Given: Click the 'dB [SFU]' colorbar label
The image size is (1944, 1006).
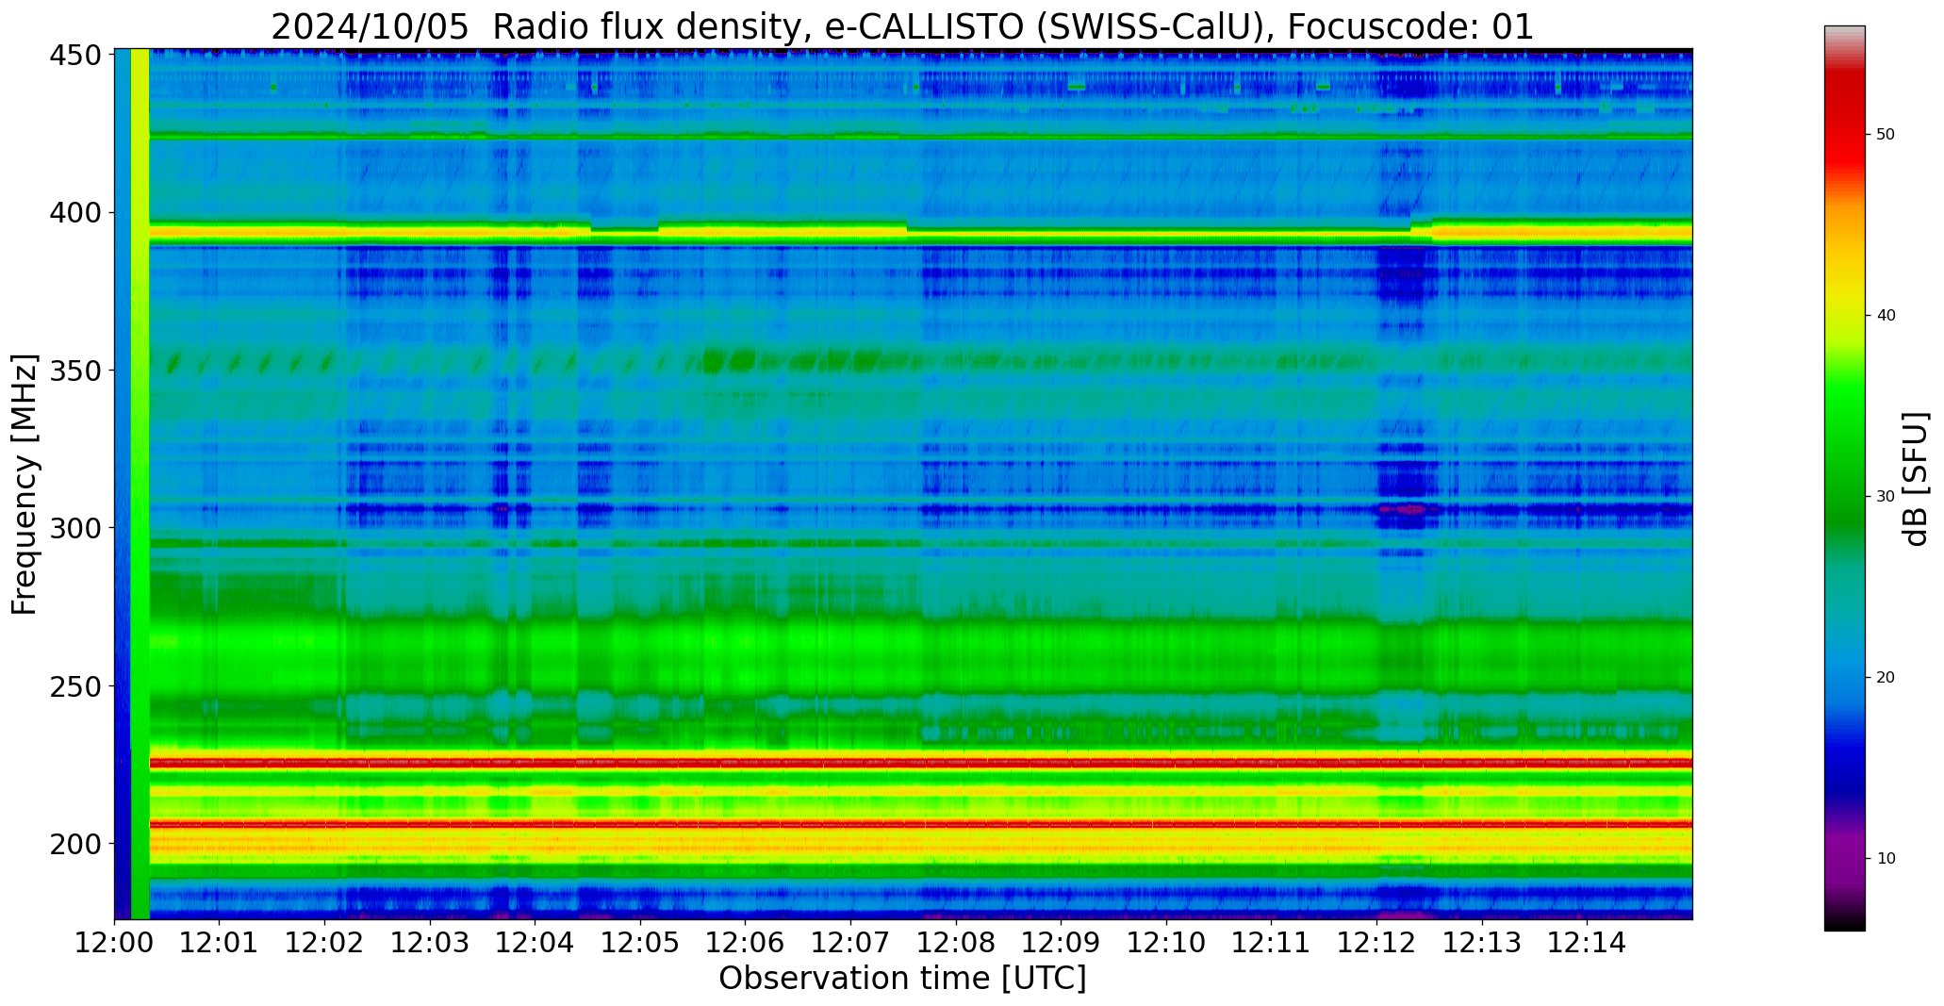Looking at the screenshot, I should (x=1916, y=479).
